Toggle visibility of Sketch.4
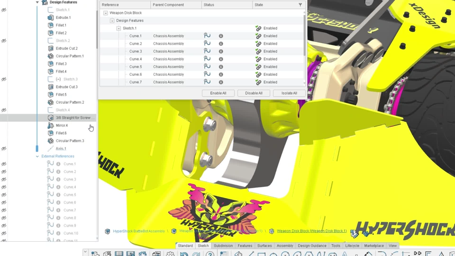The width and height of the screenshot is (455, 256). 4,110
